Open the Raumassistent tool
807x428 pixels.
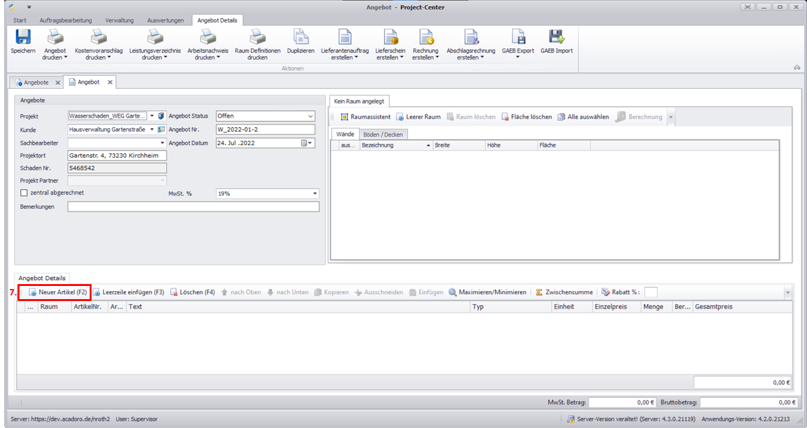tap(366, 117)
